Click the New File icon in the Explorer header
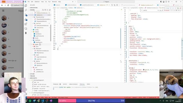This screenshot has height=103, width=183. pyautogui.click(x=43, y=10)
